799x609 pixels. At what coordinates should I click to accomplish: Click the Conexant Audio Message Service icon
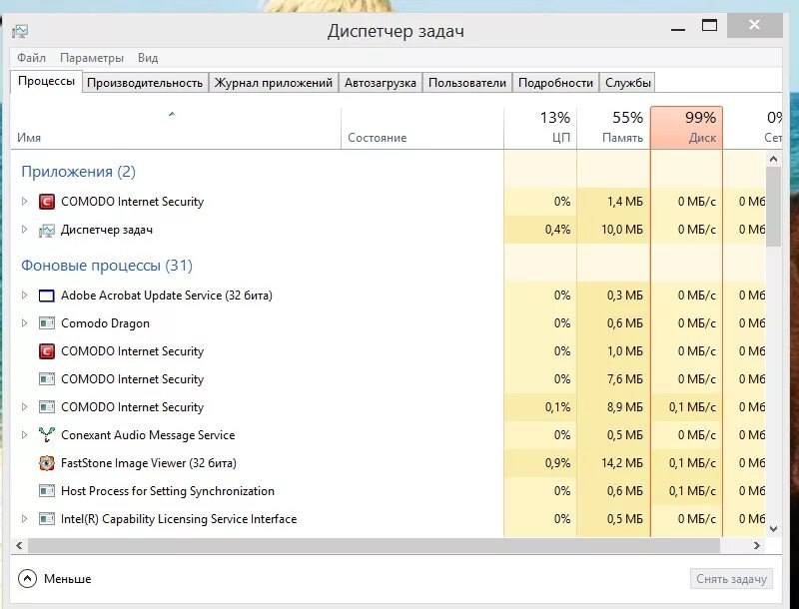click(47, 435)
